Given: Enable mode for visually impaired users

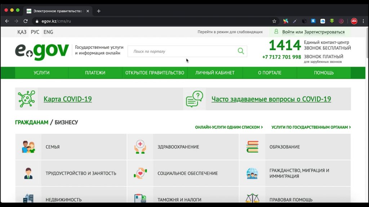Looking at the screenshot, I should tap(230, 32).
